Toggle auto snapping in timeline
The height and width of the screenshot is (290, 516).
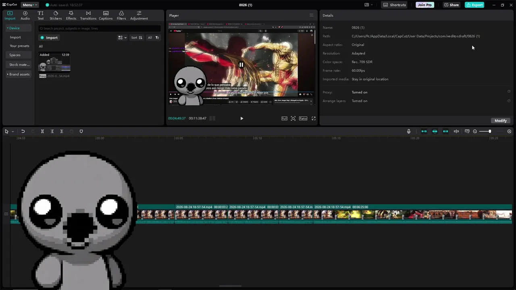(435, 131)
